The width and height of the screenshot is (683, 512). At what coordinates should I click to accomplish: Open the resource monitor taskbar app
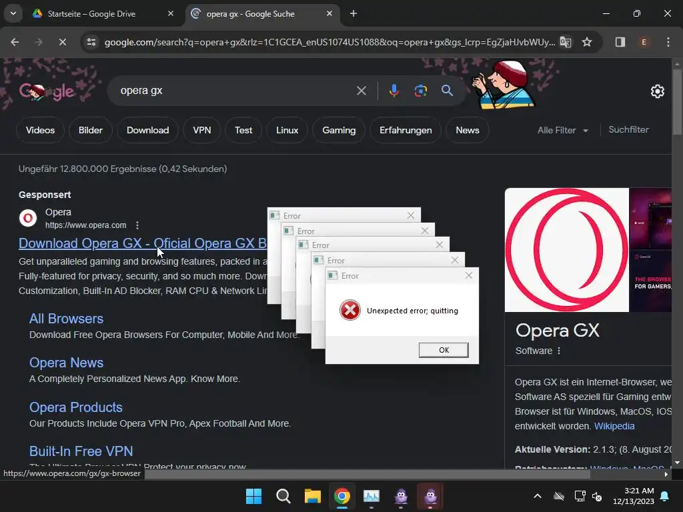click(371, 496)
